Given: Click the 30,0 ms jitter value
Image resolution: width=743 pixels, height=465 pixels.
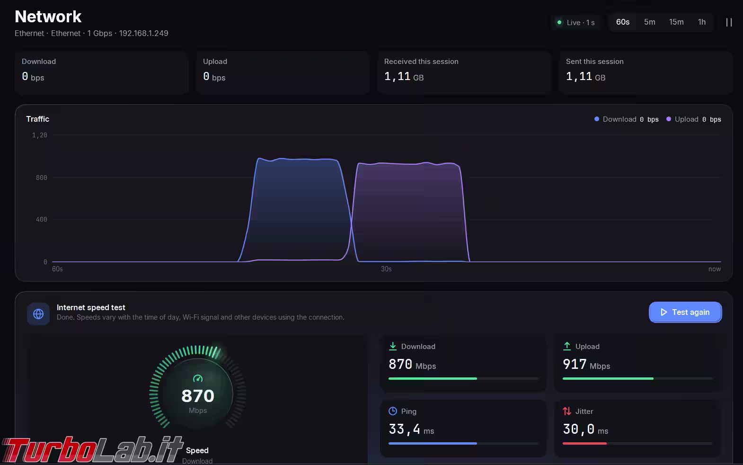Looking at the screenshot, I should [585, 429].
